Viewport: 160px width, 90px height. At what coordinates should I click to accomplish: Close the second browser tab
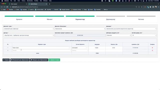(46, 4)
